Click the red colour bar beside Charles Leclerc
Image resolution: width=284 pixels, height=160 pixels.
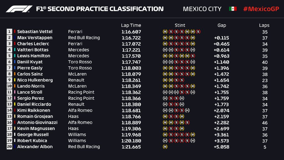click(x=15, y=44)
